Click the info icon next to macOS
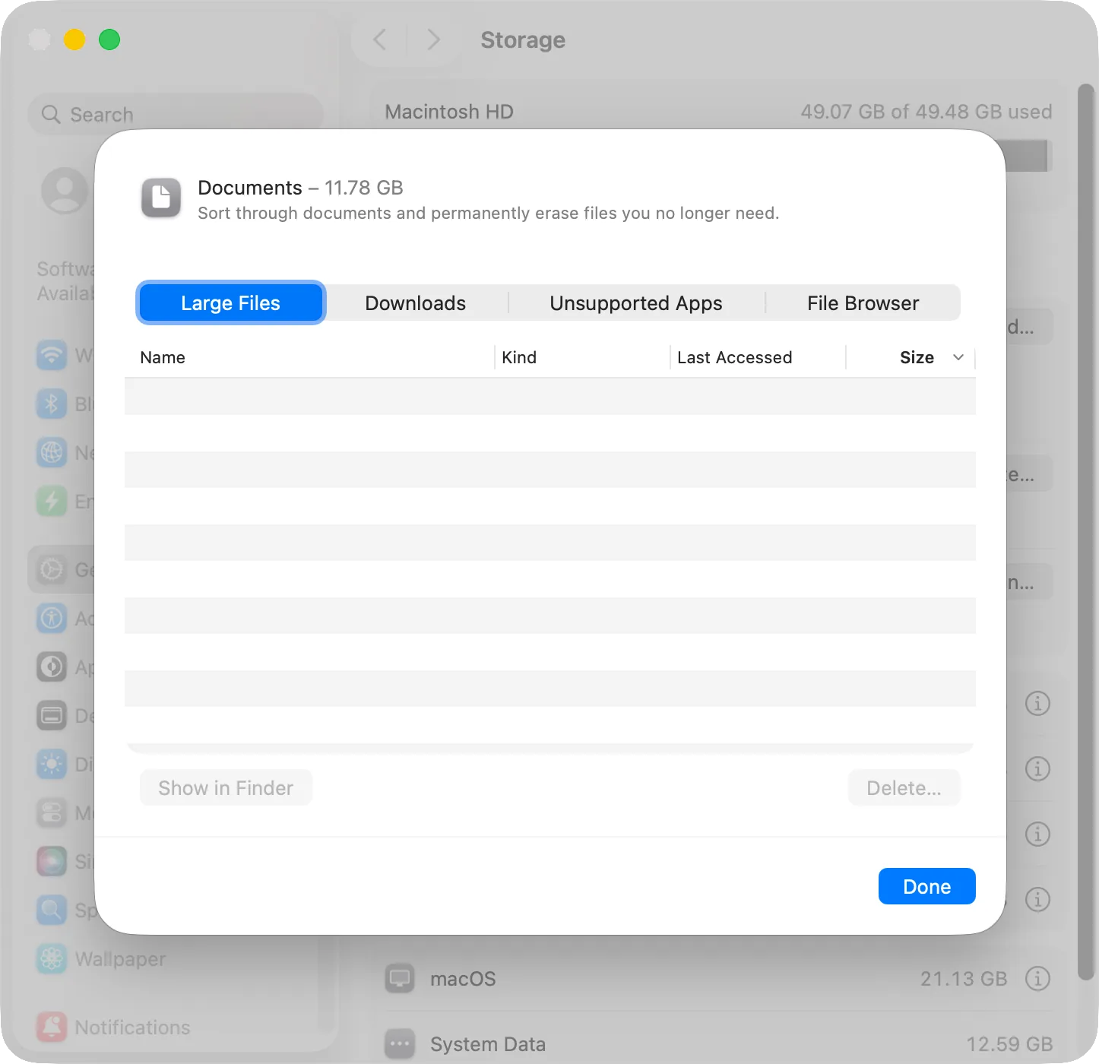This screenshot has height=1064, width=1099. pyautogui.click(x=1037, y=978)
